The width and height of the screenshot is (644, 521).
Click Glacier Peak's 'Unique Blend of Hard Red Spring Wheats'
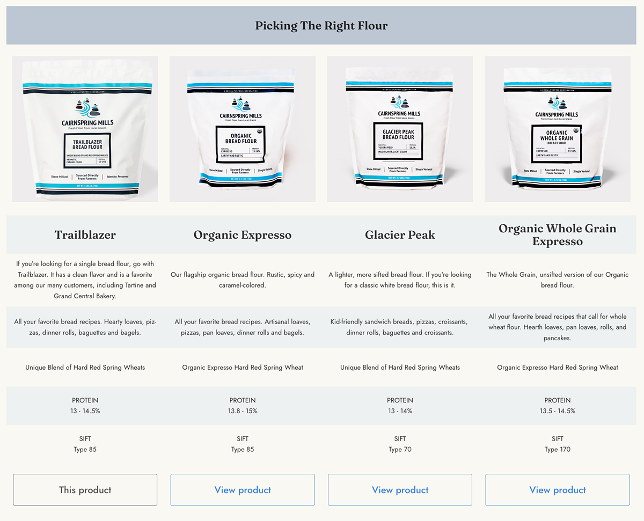pos(400,368)
